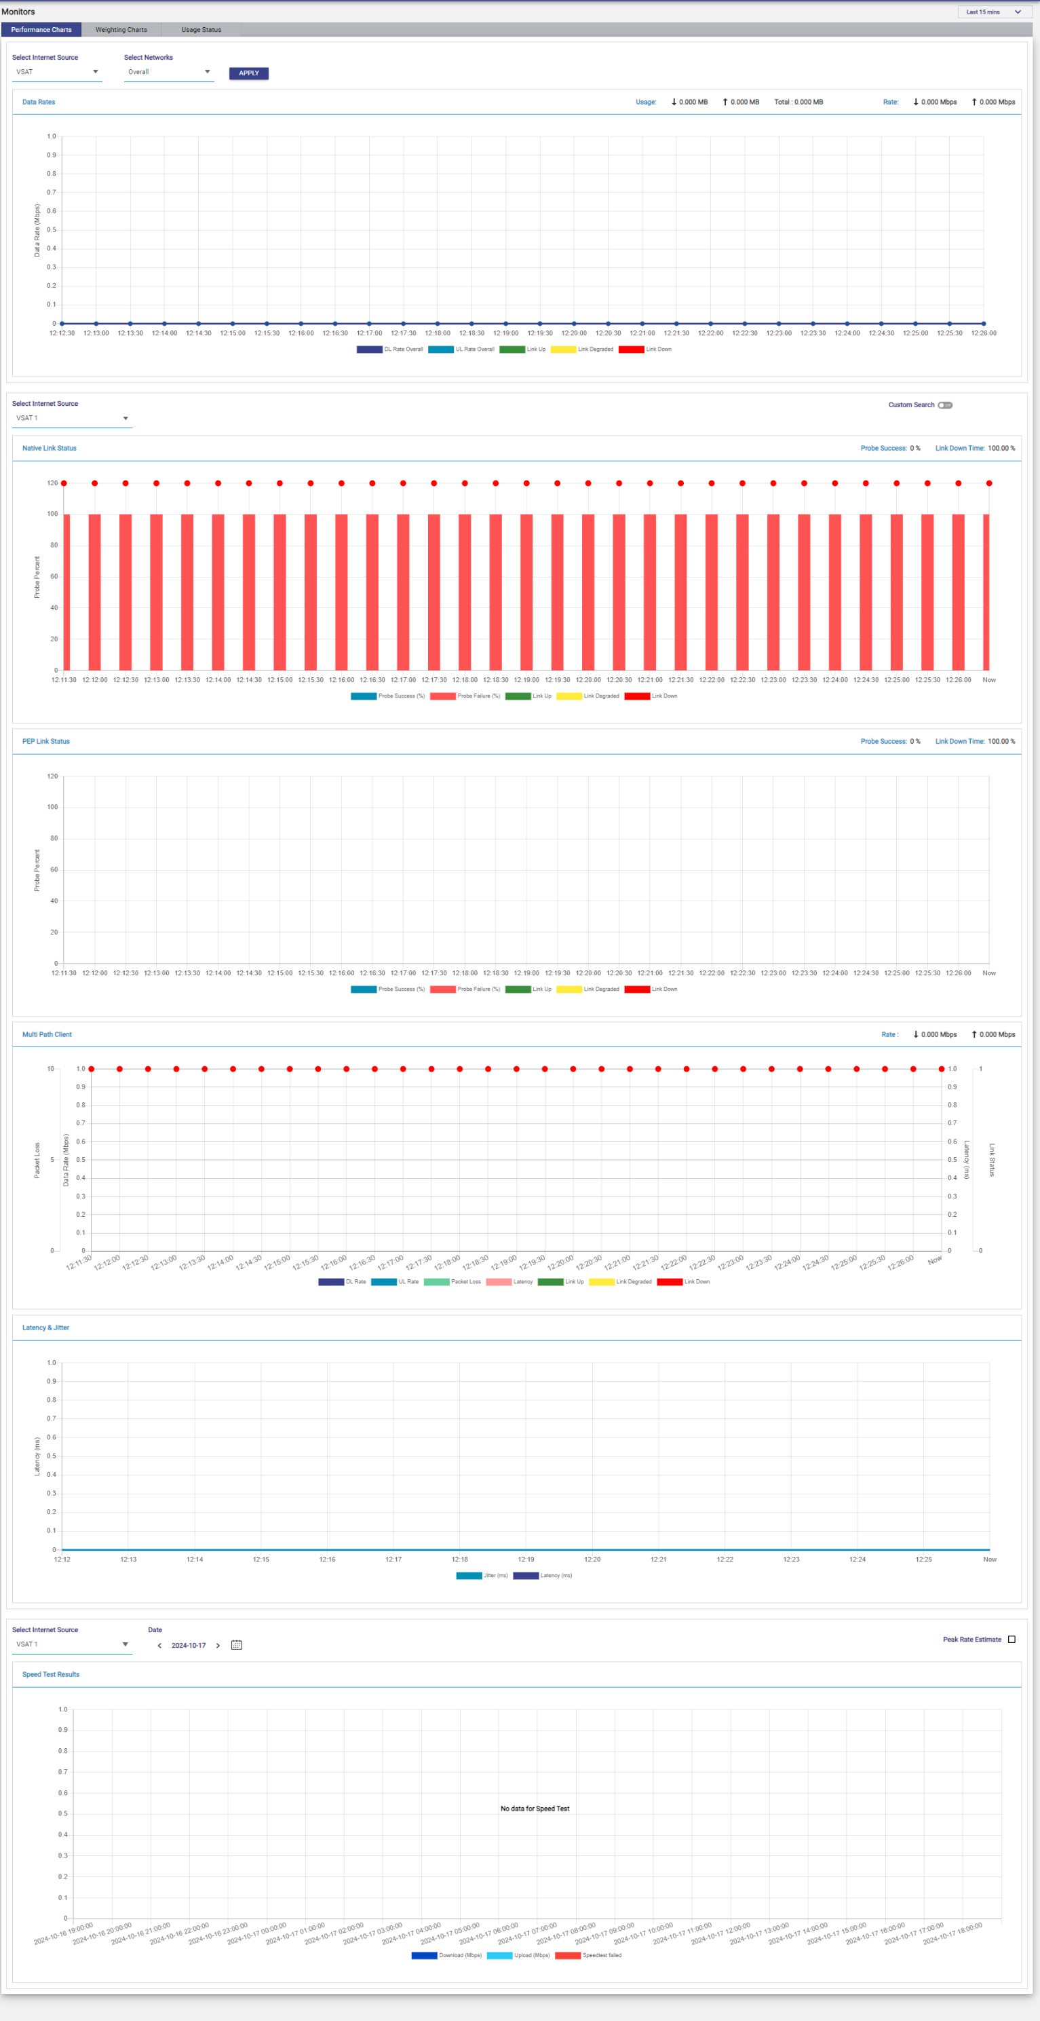This screenshot has width=1040, height=2021.
Task: Toggle the Custom Search switch
Action: (945, 406)
